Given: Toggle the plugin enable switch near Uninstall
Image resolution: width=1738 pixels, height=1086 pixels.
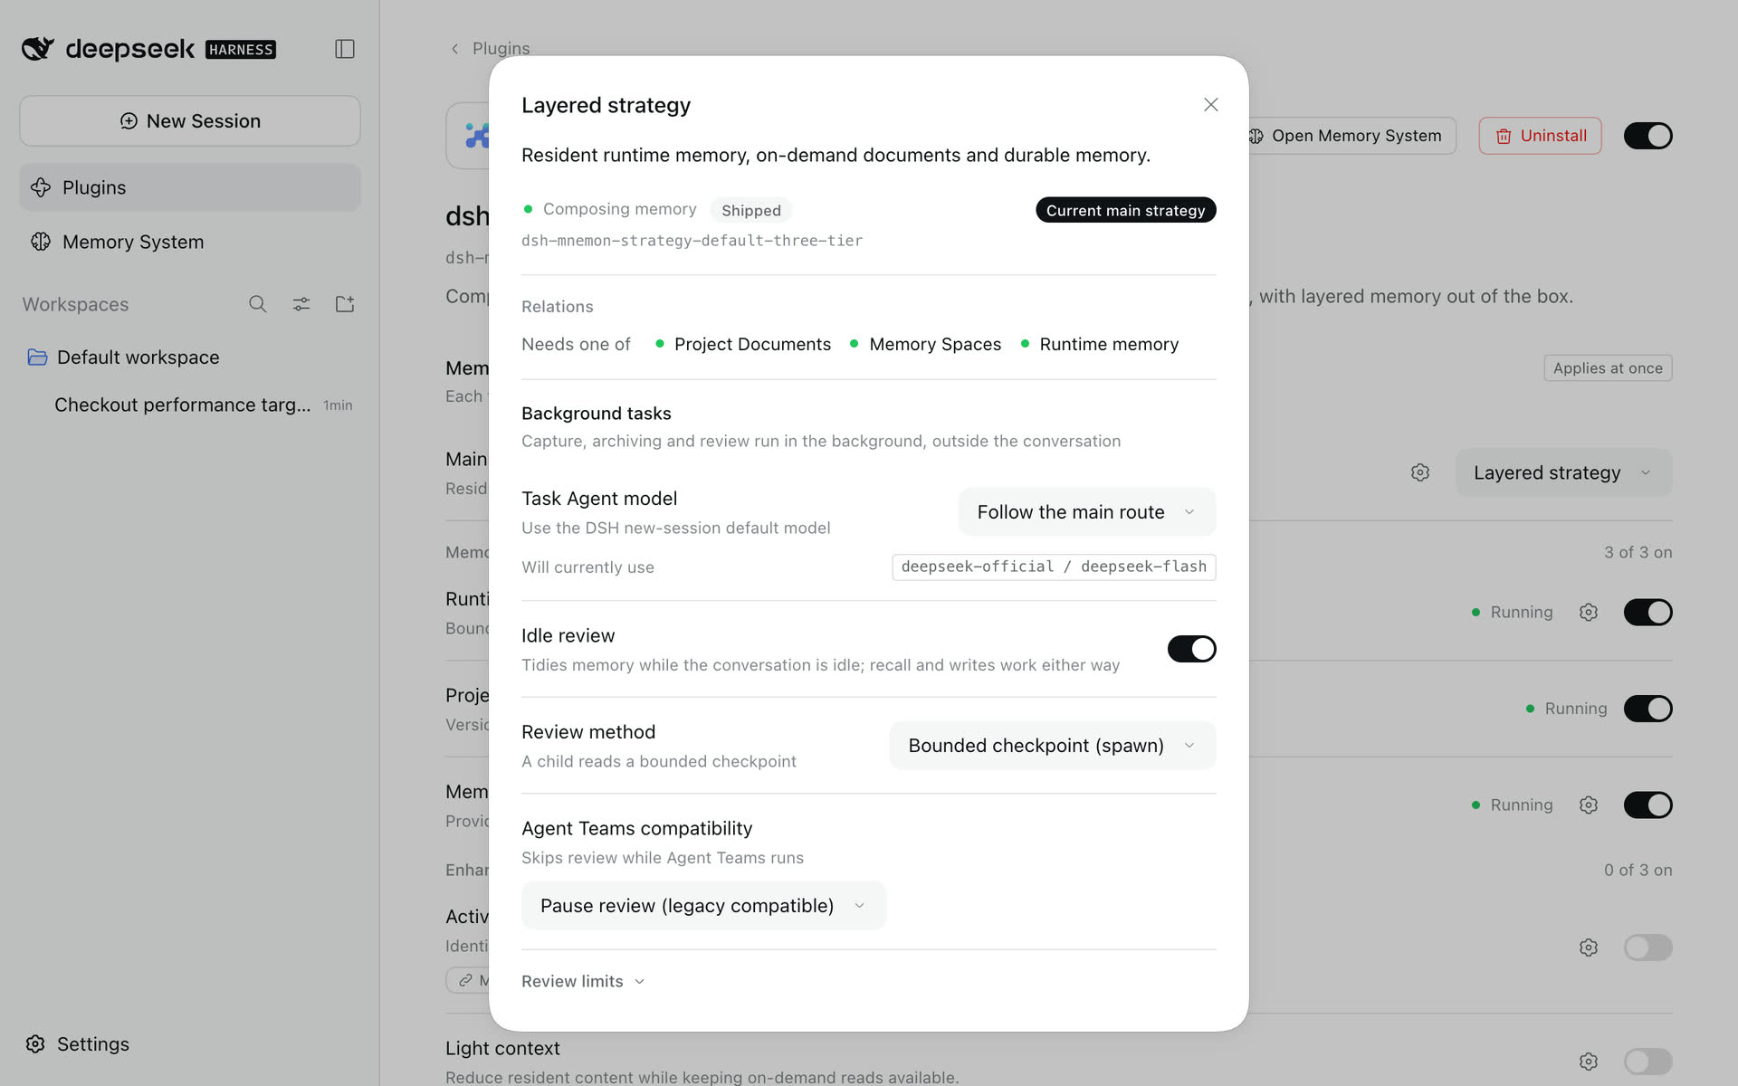Looking at the screenshot, I should click(x=1647, y=136).
